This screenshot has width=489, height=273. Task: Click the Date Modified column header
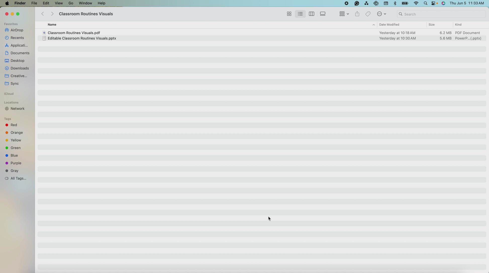[389, 25]
